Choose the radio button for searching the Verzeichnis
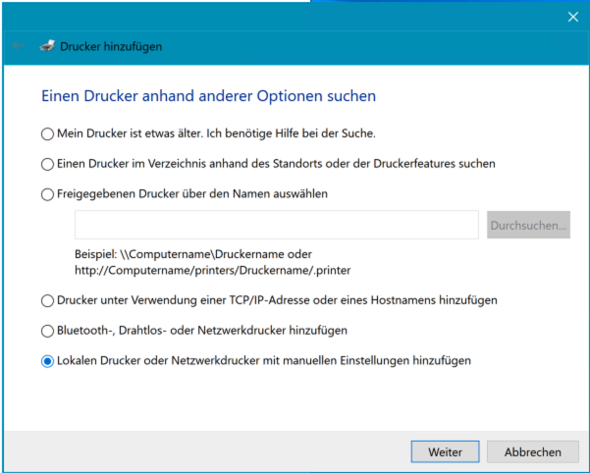Image resolution: width=590 pixels, height=473 pixels. pos(47,164)
